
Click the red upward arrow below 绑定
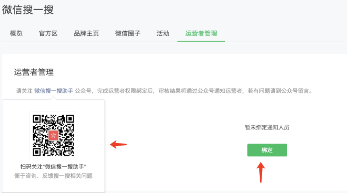tap(261, 172)
